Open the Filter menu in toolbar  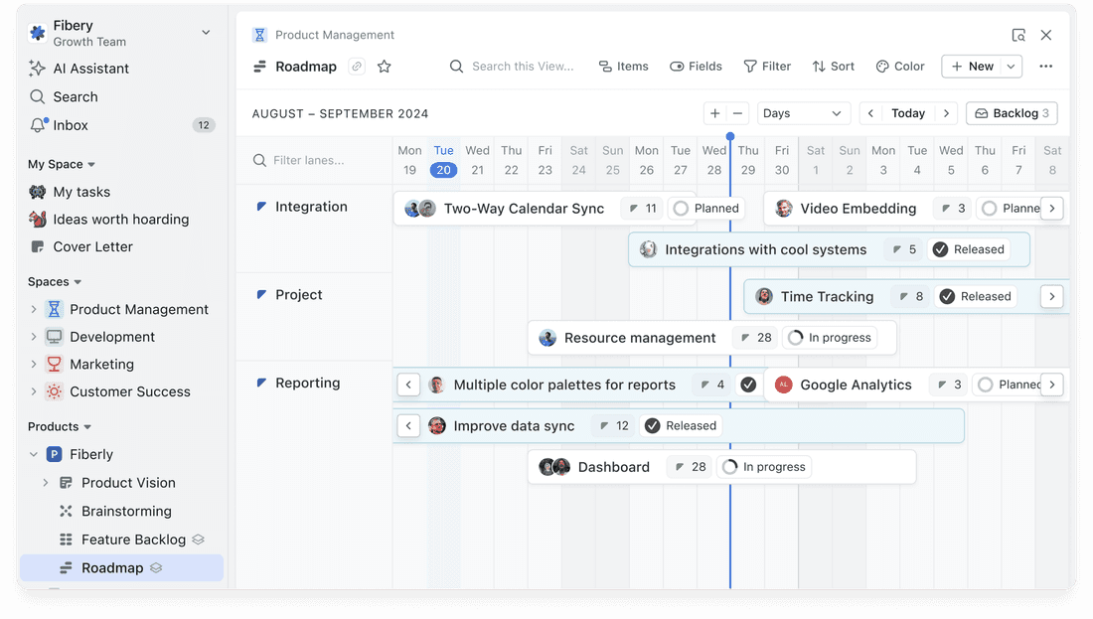click(x=767, y=67)
